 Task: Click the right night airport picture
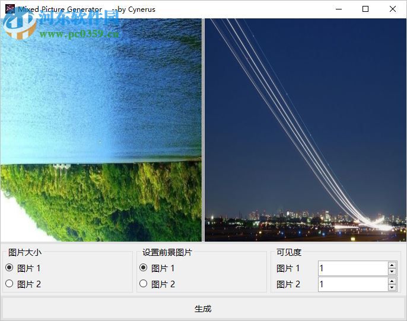[x=306, y=130]
